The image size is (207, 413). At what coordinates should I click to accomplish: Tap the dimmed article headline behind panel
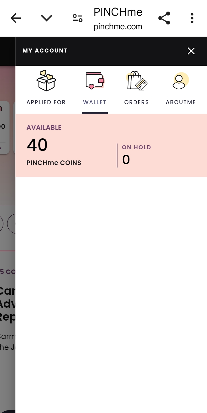tap(7, 304)
